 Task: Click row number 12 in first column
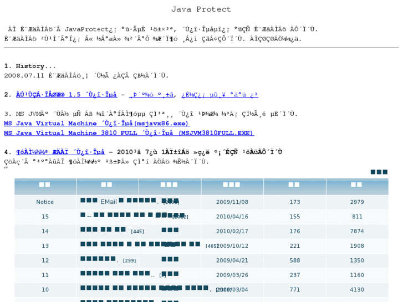(45, 260)
